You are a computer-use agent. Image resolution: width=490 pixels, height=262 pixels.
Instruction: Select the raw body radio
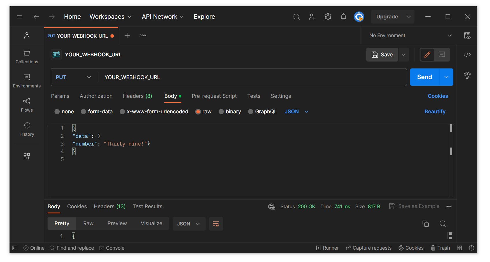[x=198, y=112]
